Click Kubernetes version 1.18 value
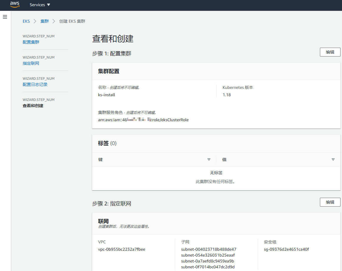Image resolution: width=342 pixels, height=271 pixels. pyautogui.click(x=227, y=95)
